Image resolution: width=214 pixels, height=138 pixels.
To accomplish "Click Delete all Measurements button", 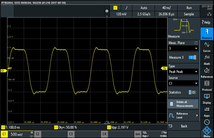I will (x=183, y=104).
